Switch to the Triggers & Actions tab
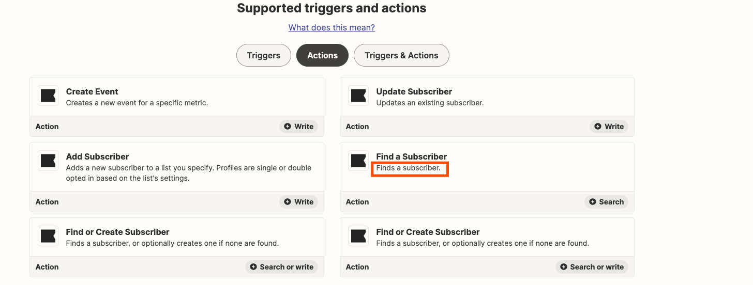 click(401, 55)
